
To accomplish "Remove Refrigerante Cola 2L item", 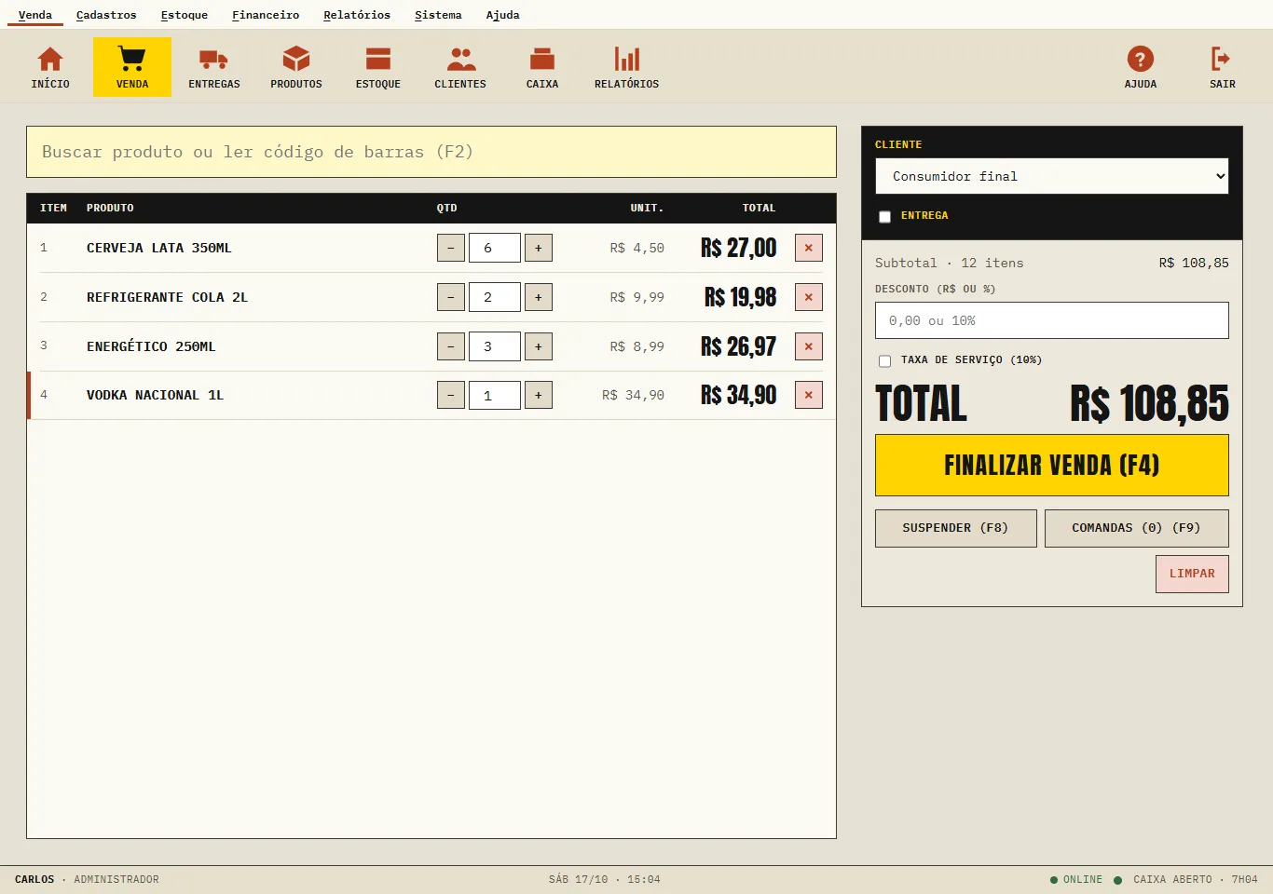I will coord(809,297).
